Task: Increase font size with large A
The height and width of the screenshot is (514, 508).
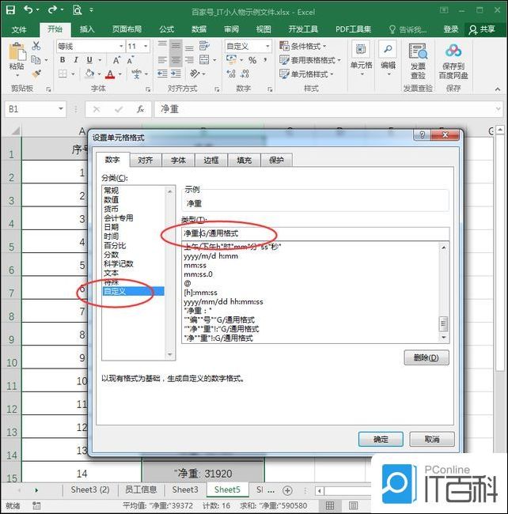Action: pyautogui.click(x=116, y=60)
